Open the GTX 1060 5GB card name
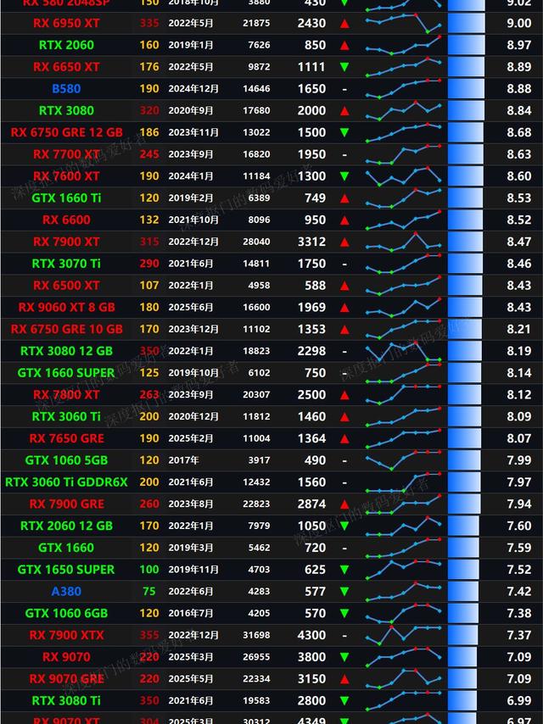The height and width of the screenshot is (724, 543). [x=66, y=460]
